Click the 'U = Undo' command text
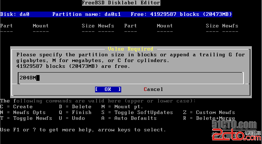 coord(72,118)
